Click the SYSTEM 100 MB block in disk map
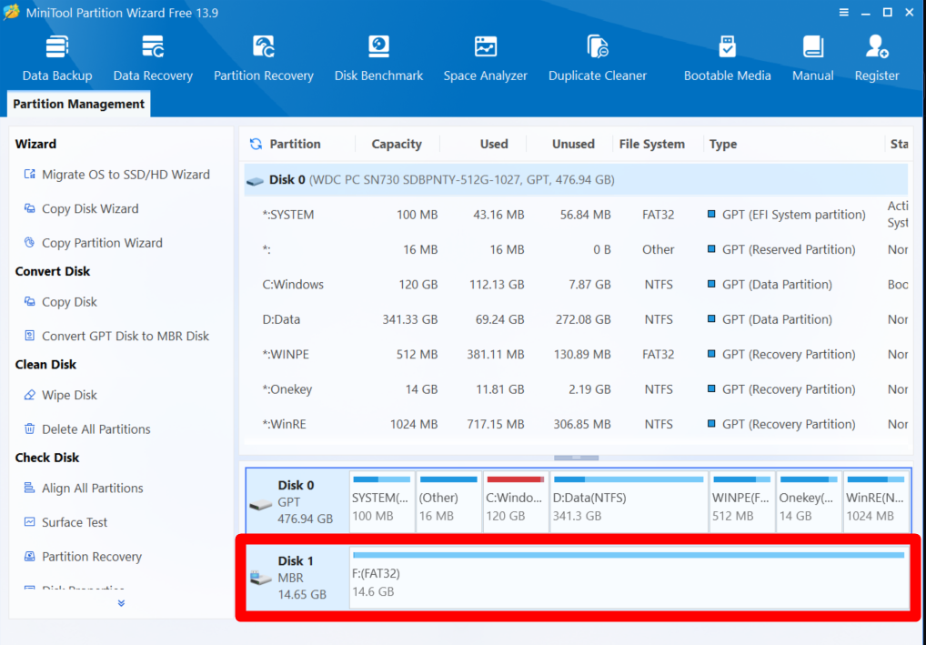This screenshot has height=645, width=926. [381, 501]
